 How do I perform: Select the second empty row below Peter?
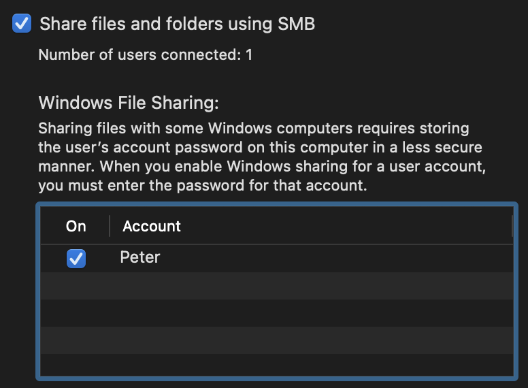[276, 313]
